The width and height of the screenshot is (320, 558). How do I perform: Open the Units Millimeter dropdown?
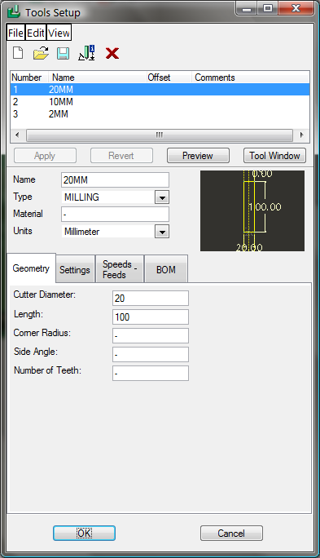[x=162, y=232]
